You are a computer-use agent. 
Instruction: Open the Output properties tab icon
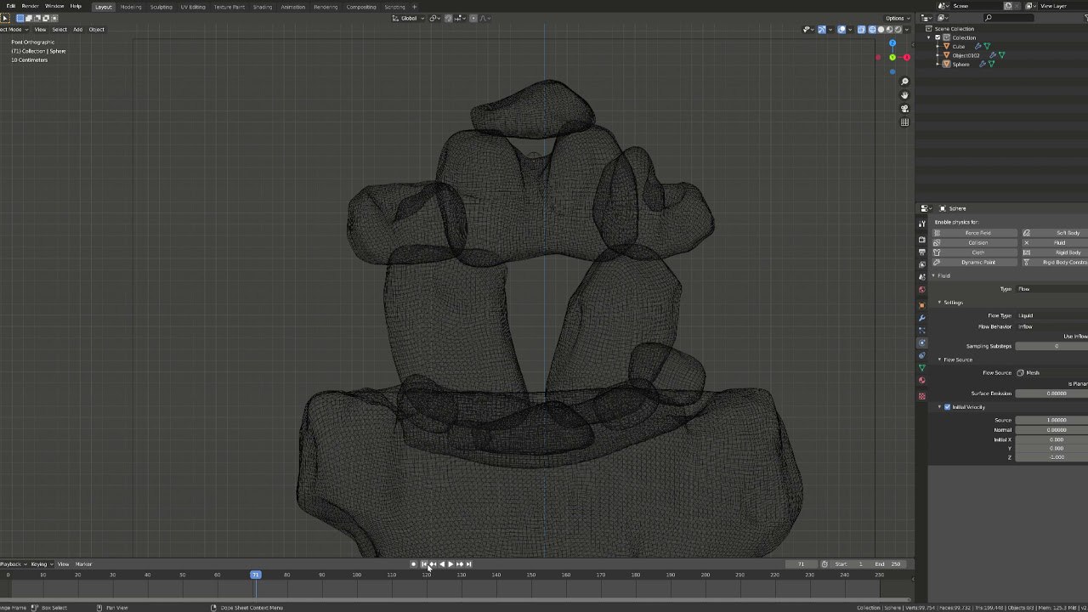(922, 252)
